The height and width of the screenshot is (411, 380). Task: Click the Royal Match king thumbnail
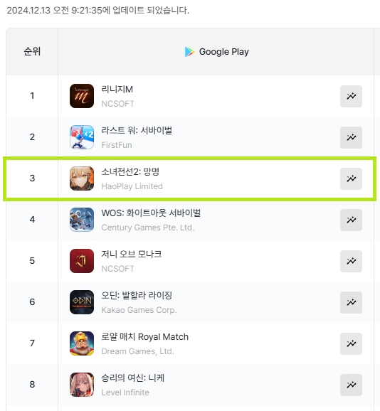pyautogui.click(x=82, y=343)
